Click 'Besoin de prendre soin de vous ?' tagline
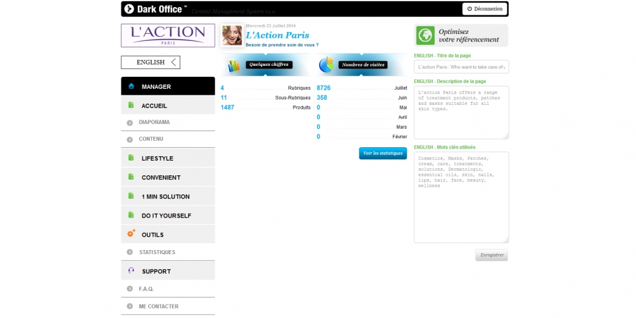The height and width of the screenshot is (318, 636). tap(282, 45)
